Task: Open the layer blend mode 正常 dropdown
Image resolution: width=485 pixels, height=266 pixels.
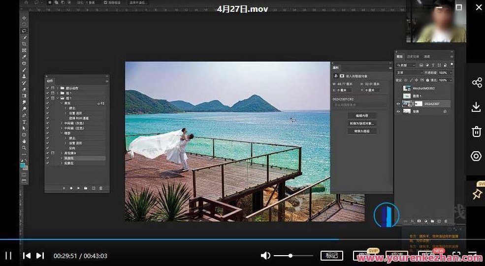Action: pos(409,72)
